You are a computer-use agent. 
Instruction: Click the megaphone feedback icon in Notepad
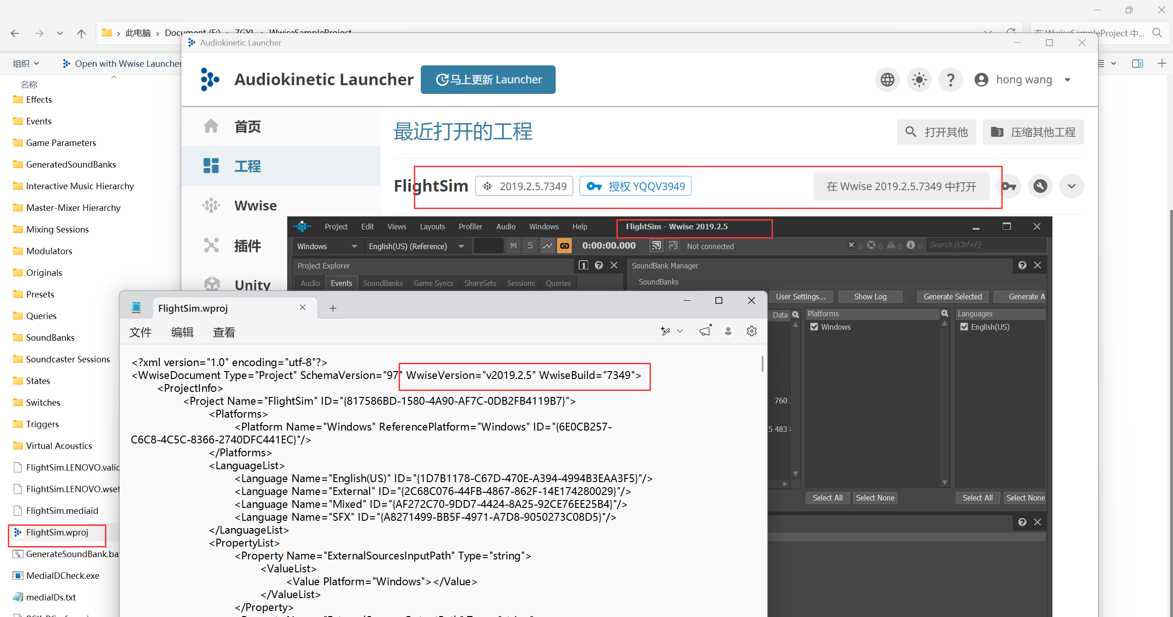pos(705,331)
